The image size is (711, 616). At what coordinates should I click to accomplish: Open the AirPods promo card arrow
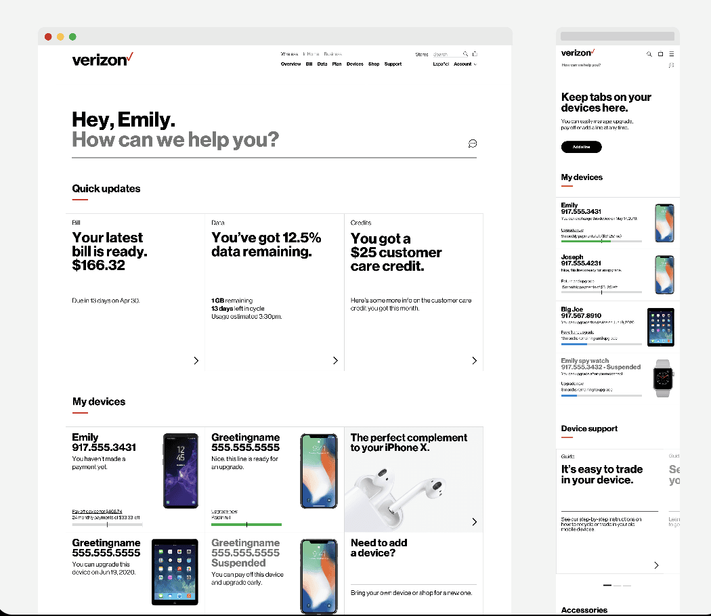click(x=474, y=522)
